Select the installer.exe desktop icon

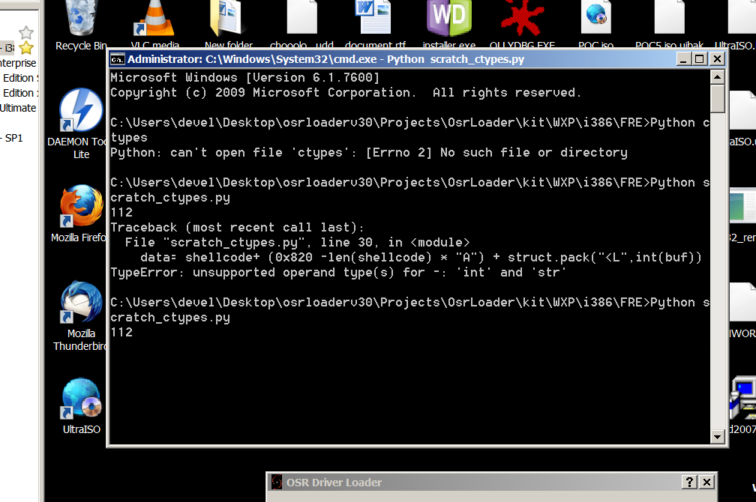(x=448, y=20)
